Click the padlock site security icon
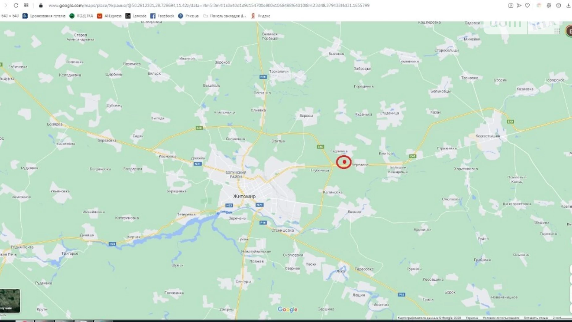 41,5
